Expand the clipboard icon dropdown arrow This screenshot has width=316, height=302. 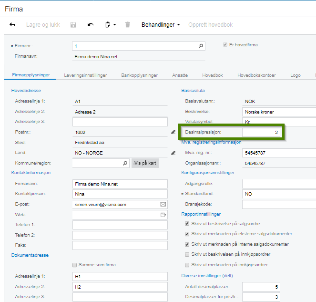pyautogui.click(x=115, y=25)
